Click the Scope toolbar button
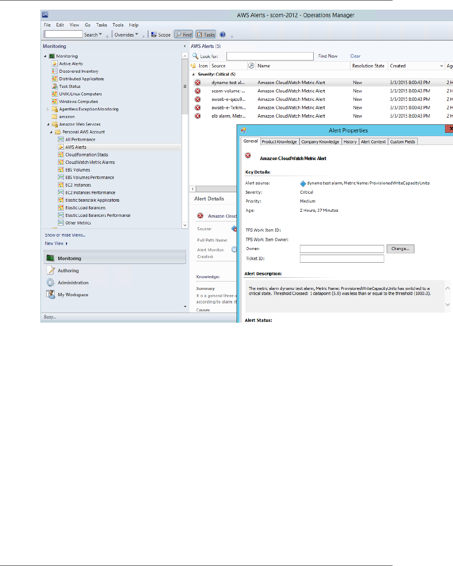 coord(161,35)
